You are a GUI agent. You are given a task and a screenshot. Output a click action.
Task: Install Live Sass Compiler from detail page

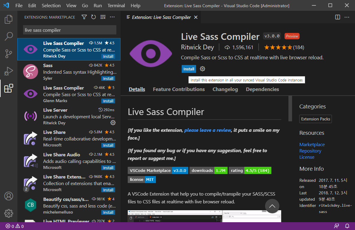point(189,69)
